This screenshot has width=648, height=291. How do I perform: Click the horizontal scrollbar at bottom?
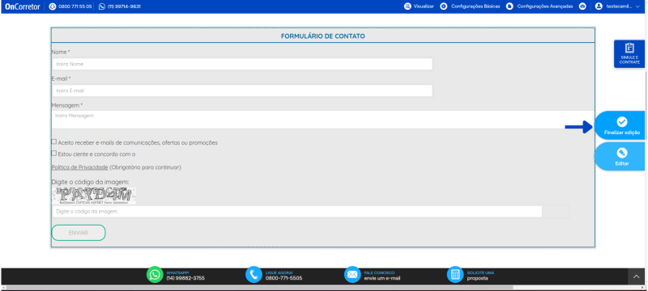coord(258,287)
